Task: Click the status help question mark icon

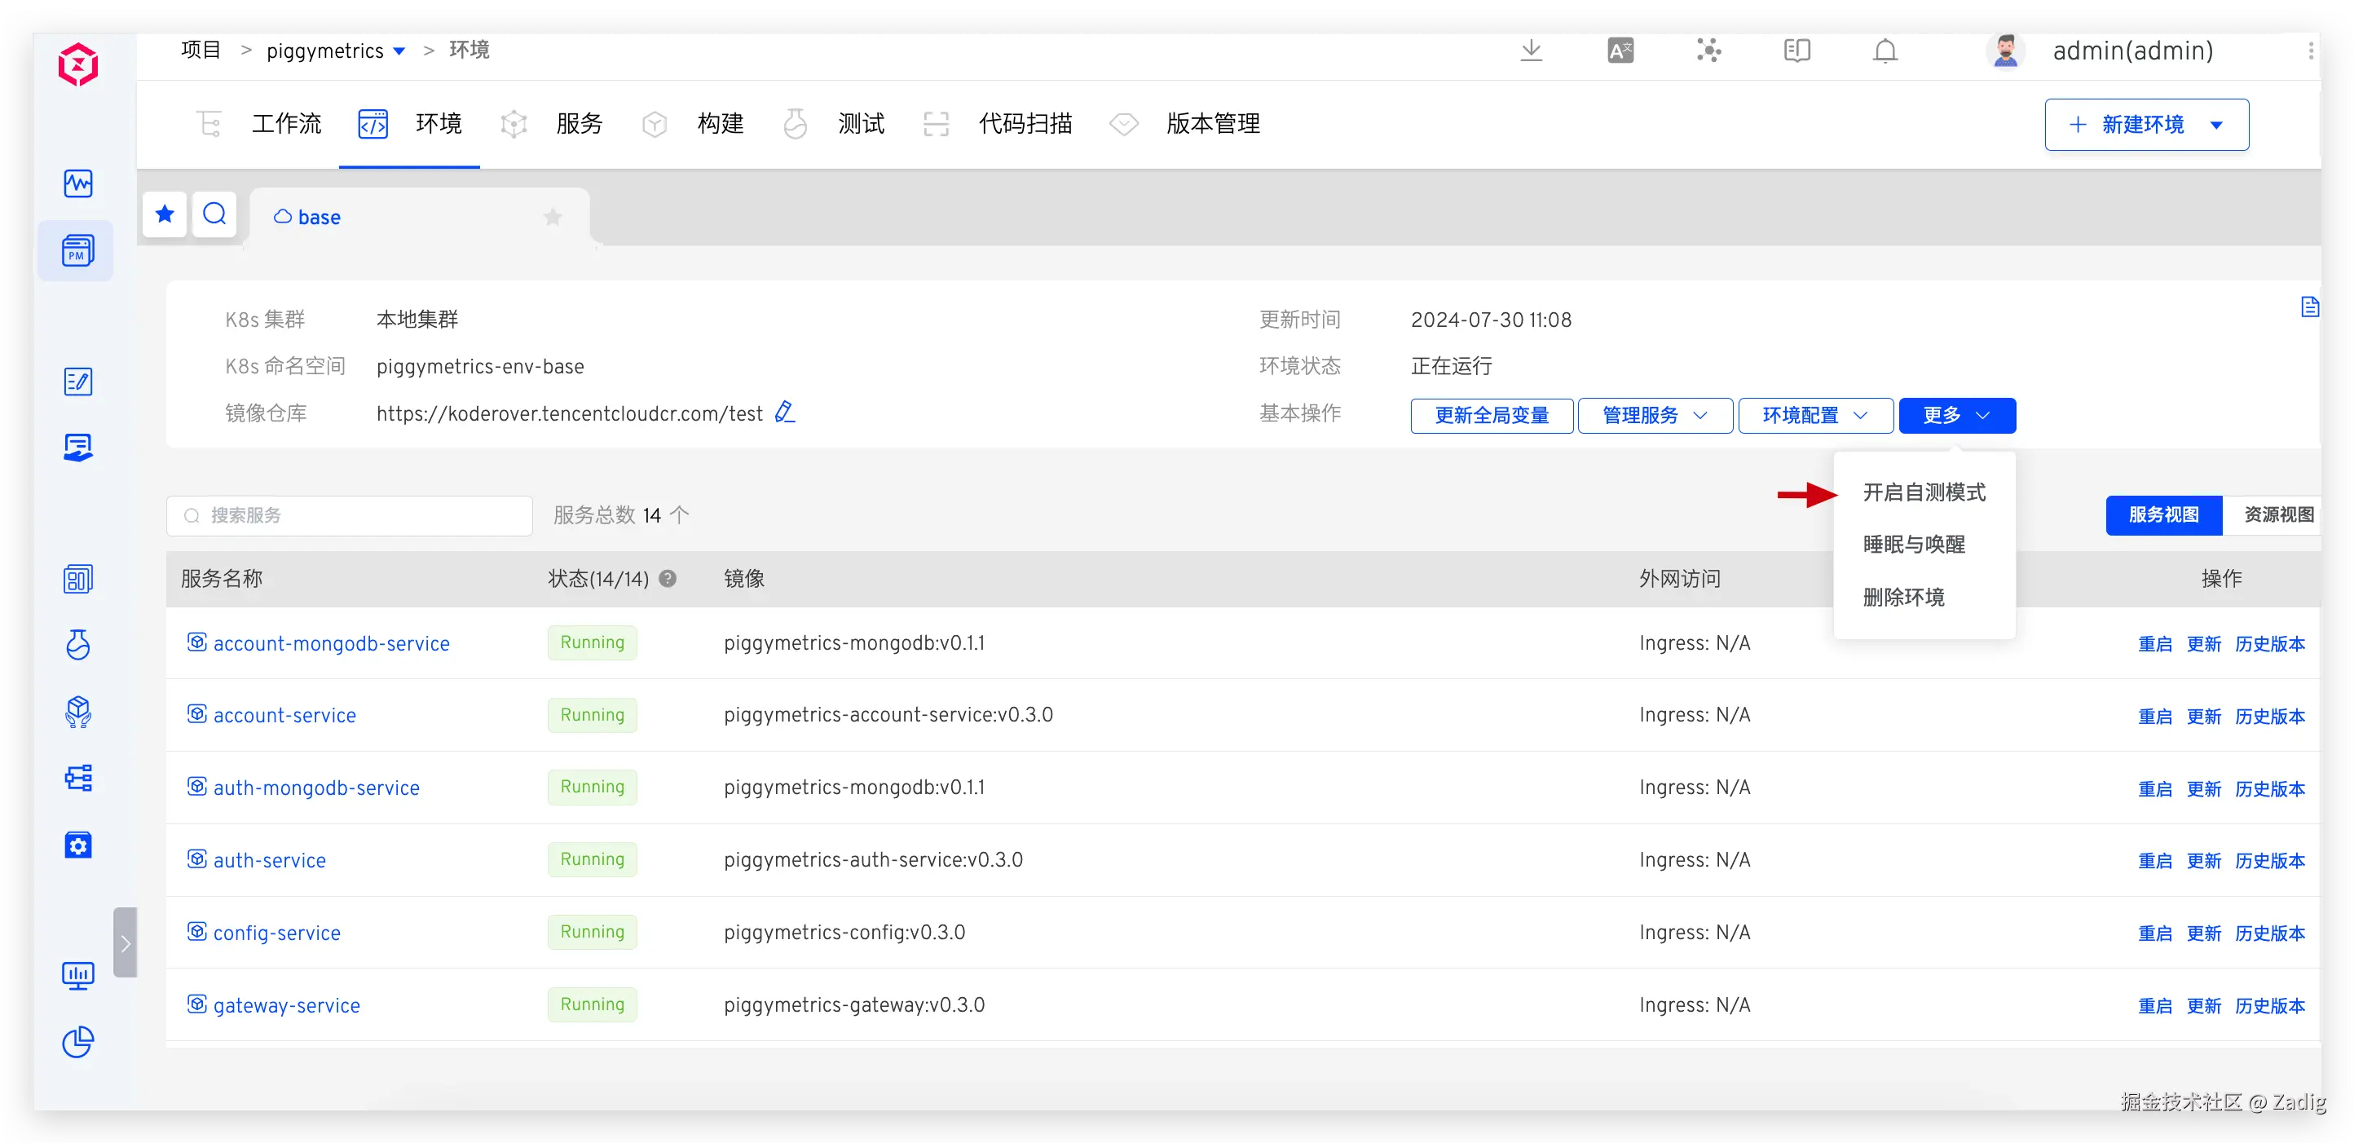Action: pyautogui.click(x=668, y=578)
